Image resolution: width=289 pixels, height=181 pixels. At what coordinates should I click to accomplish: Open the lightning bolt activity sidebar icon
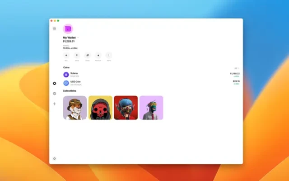54,104
